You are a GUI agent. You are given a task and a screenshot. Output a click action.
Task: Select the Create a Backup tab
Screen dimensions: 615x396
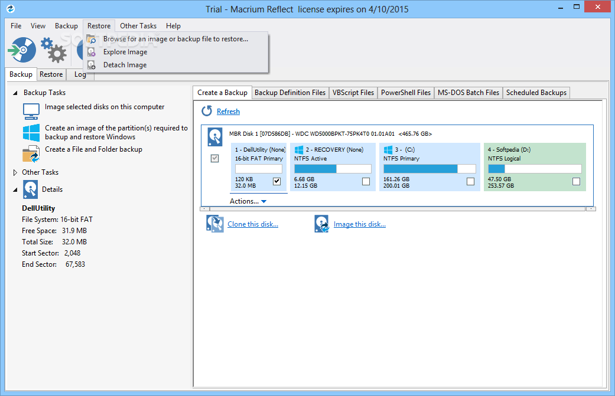[x=222, y=93]
